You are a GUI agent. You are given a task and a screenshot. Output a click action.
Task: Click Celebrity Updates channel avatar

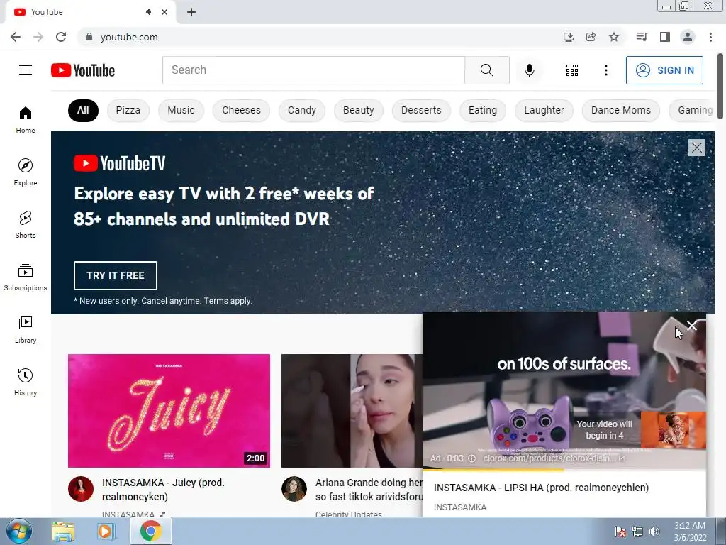tap(294, 489)
